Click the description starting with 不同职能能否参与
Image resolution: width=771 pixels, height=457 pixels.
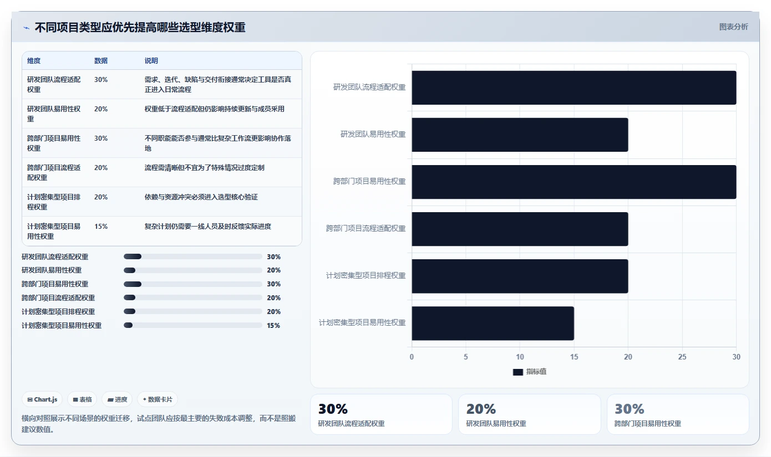coord(218,143)
